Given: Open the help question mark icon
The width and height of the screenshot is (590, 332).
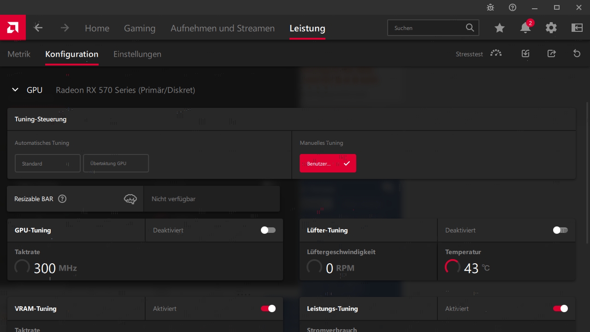Looking at the screenshot, I should (x=513, y=7).
